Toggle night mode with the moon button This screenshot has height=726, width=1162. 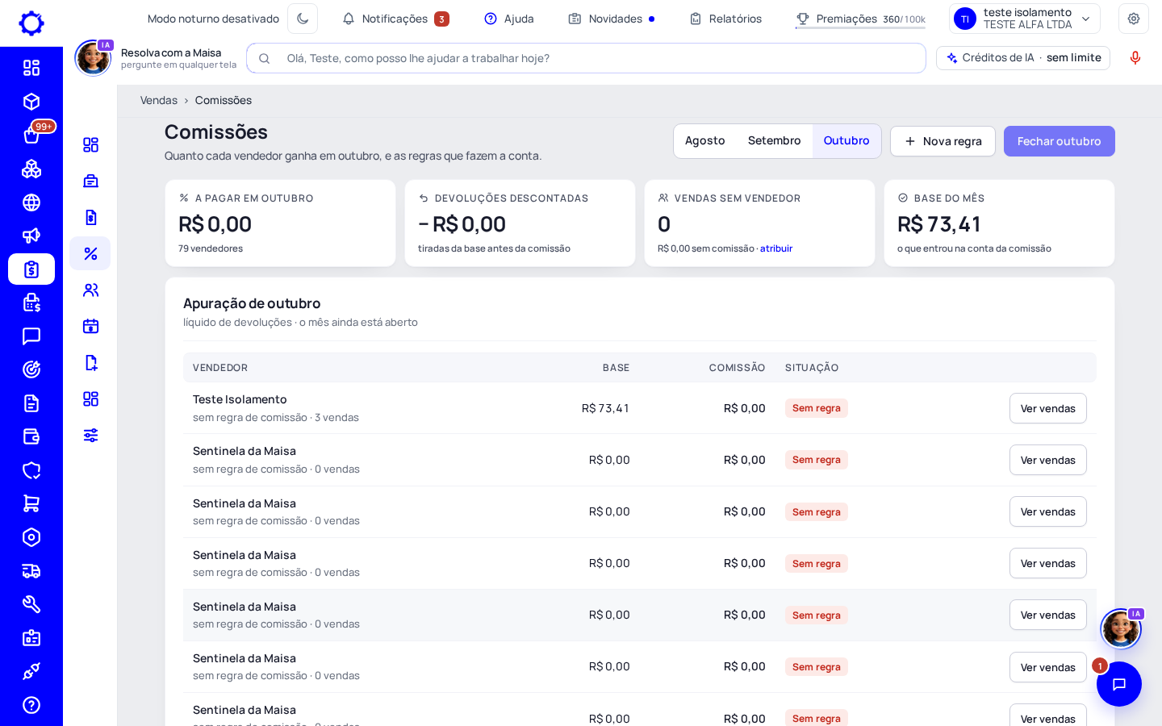tap(303, 19)
